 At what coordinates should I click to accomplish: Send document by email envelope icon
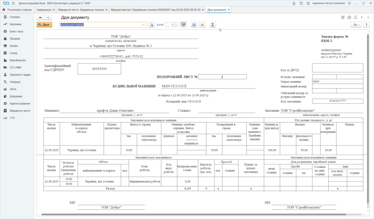202,25
